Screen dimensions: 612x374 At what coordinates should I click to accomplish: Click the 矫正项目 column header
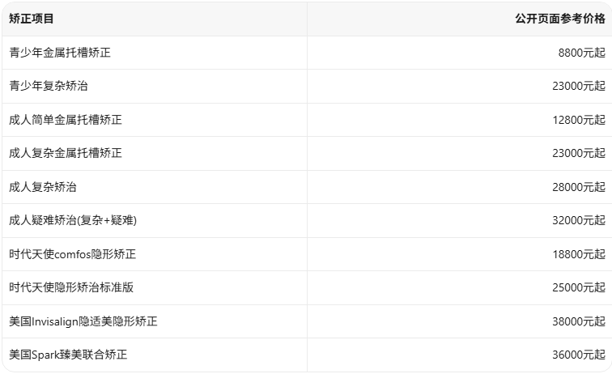(32, 19)
